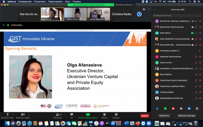This screenshot has width=203, height=127.
Task: Switch gallery view layout icon
Action: pos(144,9)
